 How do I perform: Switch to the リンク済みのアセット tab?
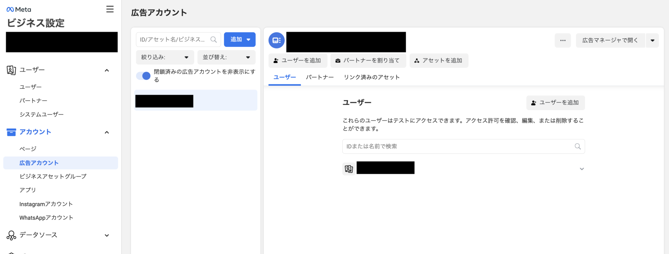371,77
